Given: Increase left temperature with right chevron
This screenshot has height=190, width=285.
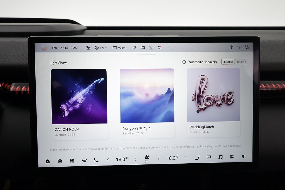Looking at the screenshot, I should click(x=136, y=159).
